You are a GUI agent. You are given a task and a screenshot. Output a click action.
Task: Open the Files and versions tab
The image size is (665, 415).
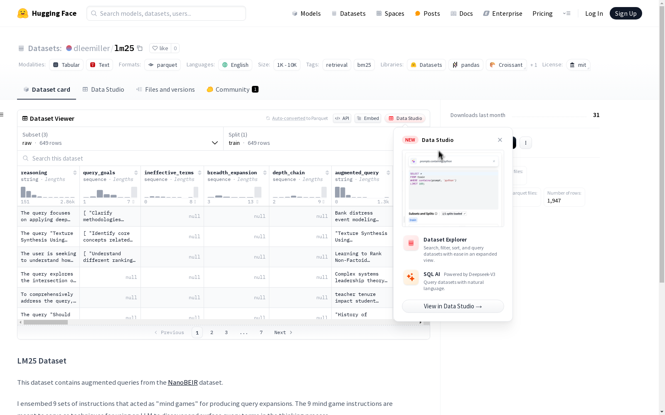tap(165, 90)
